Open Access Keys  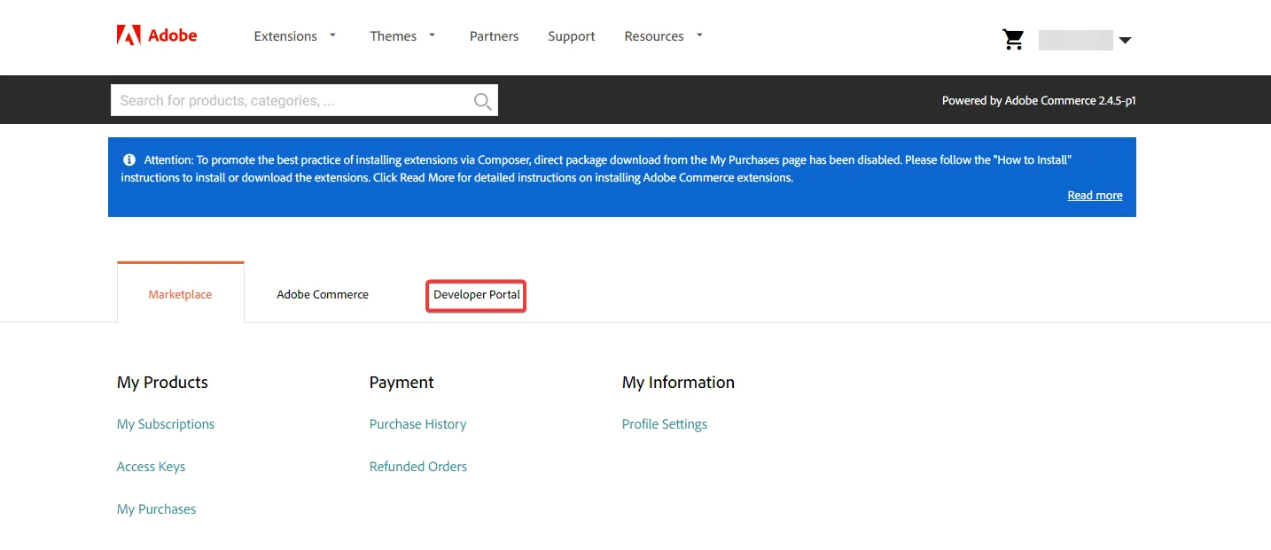coord(151,467)
